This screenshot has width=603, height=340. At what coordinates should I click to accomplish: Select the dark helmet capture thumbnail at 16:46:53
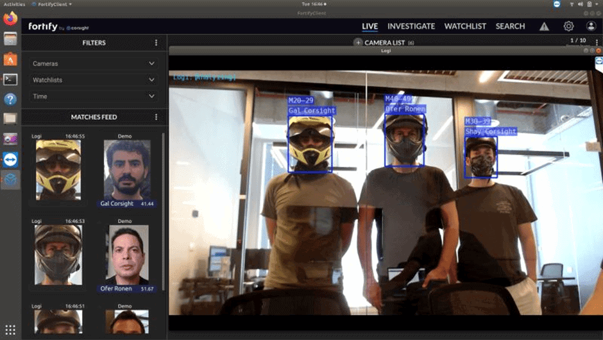pyautogui.click(x=58, y=255)
